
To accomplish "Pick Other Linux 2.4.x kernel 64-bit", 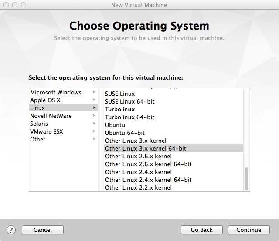I will (174, 180).
